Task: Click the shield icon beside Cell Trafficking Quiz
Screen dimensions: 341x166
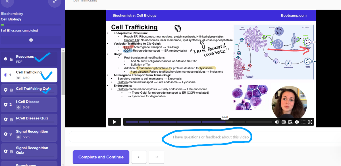Action: (5, 90)
